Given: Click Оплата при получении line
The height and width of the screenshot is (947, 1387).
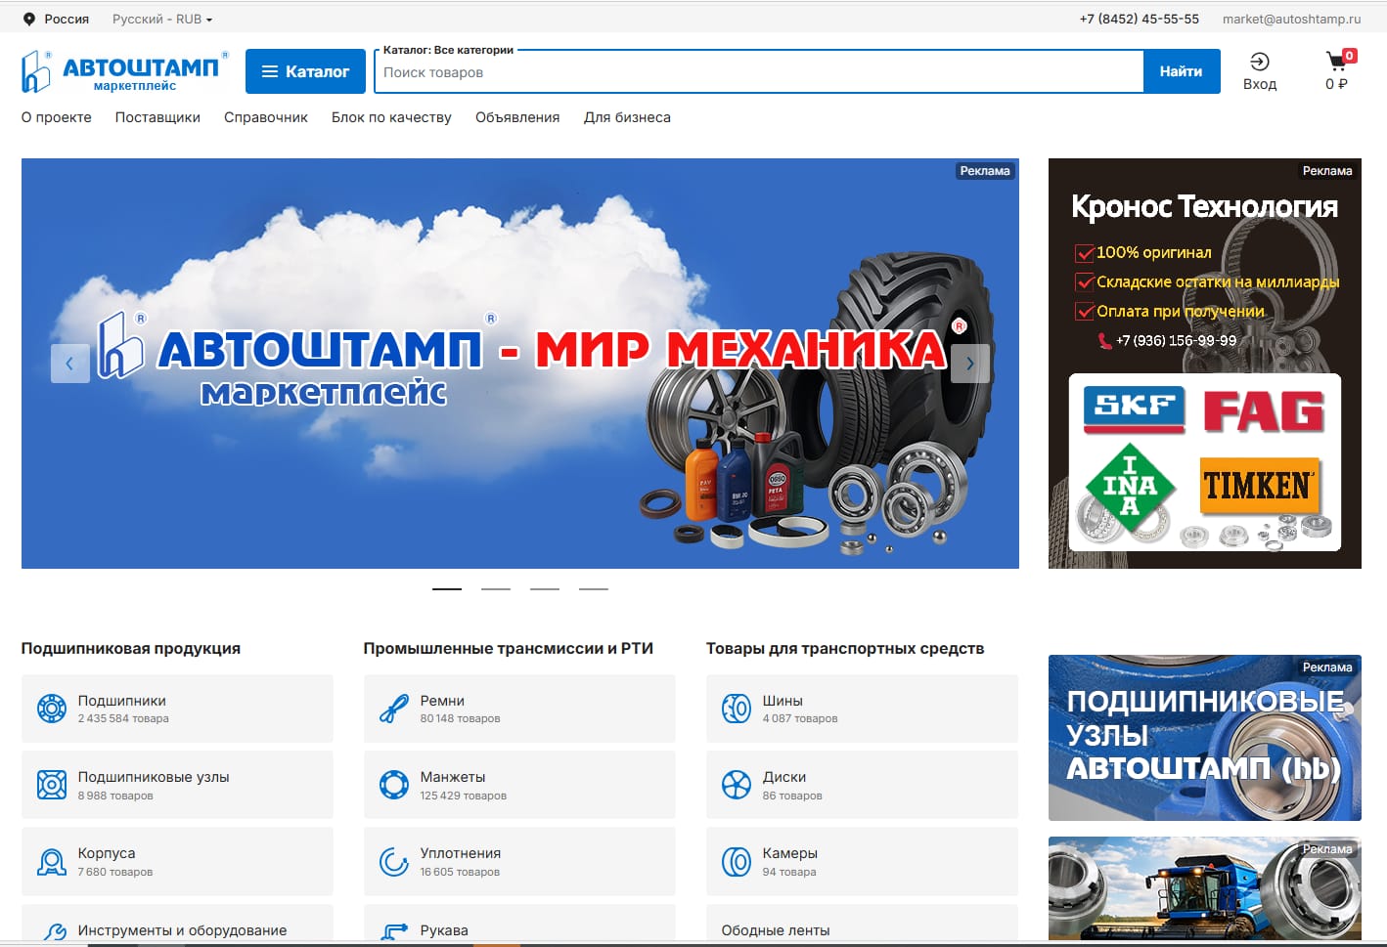Looking at the screenshot, I should pos(1170,312).
